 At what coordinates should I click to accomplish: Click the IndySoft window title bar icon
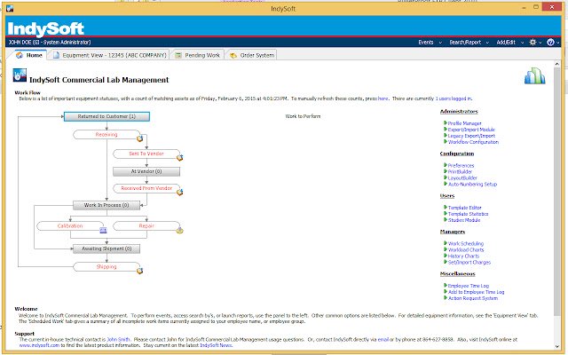pos(10,8)
